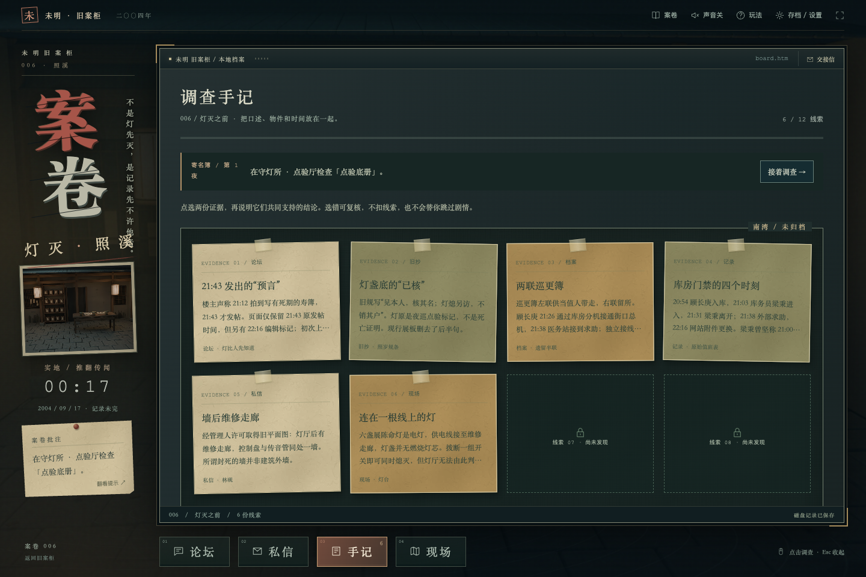This screenshot has height=577, width=866.
Task: Click the locked 线索 08 slot
Action: point(737,434)
